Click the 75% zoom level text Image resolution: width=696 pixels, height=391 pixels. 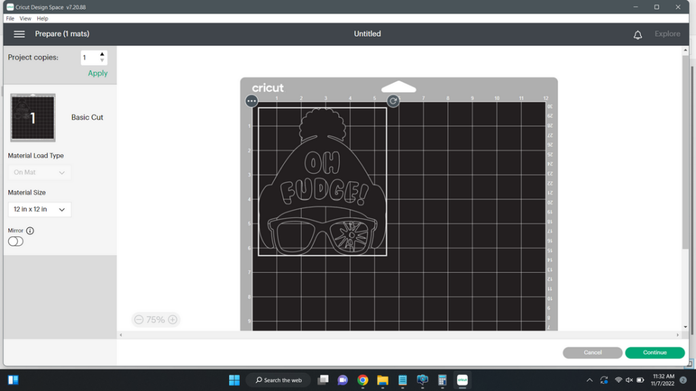(x=156, y=320)
